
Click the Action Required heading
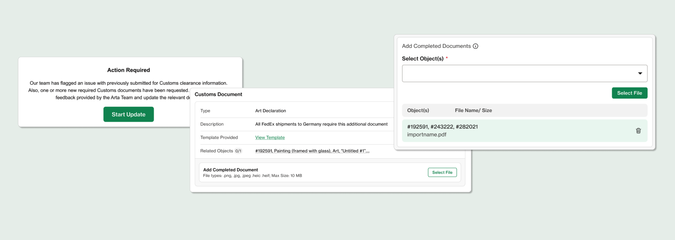pos(128,70)
